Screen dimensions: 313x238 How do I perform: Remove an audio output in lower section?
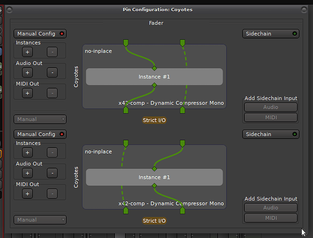(x=52, y=173)
